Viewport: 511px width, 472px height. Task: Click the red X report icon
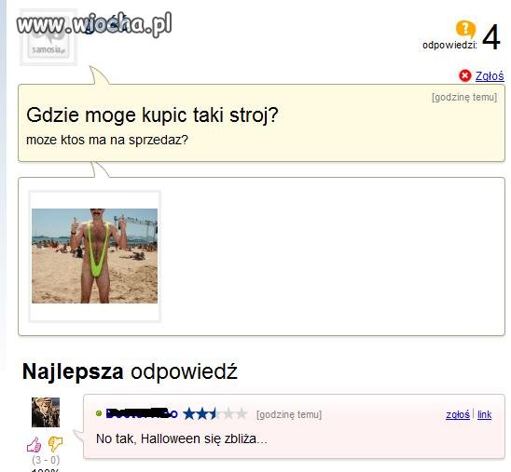(x=465, y=75)
